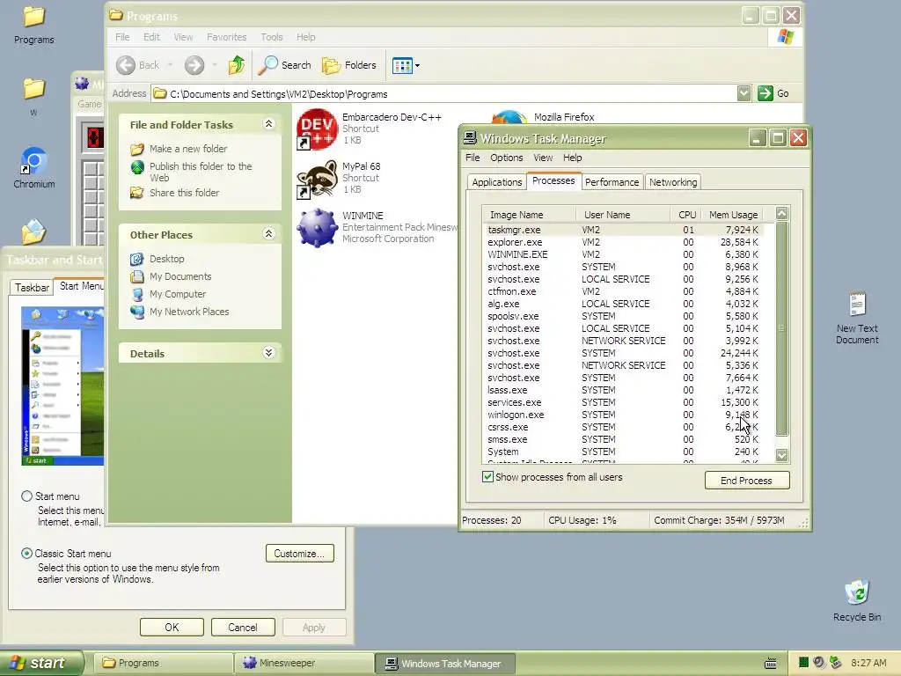
Task: Switch to the Networking tab
Action: coord(673,182)
